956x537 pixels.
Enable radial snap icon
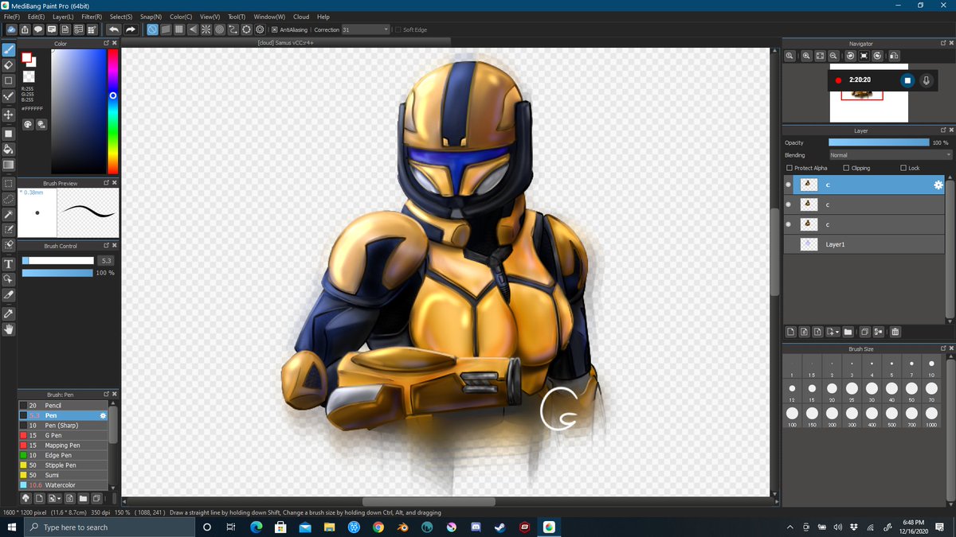click(206, 29)
